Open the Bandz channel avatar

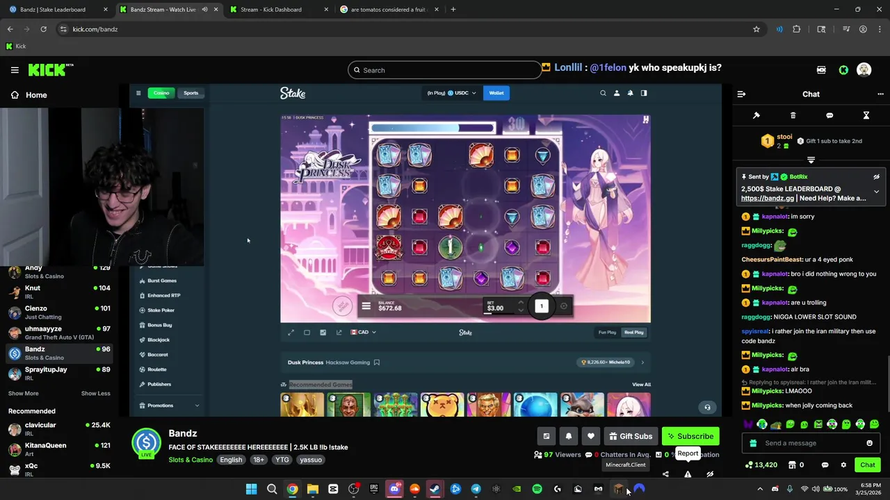pyautogui.click(x=147, y=443)
